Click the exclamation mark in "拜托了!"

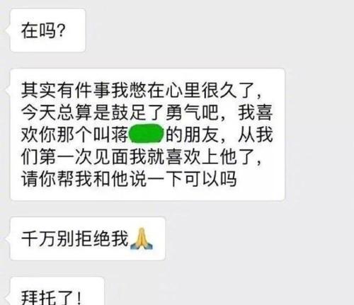tap(79, 298)
